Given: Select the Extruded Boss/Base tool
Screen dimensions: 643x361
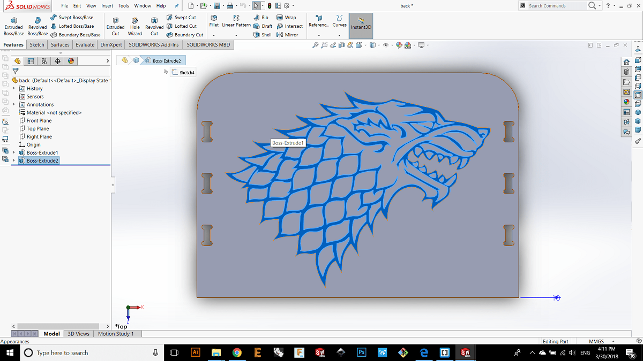Looking at the screenshot, I should coord(13,26).
